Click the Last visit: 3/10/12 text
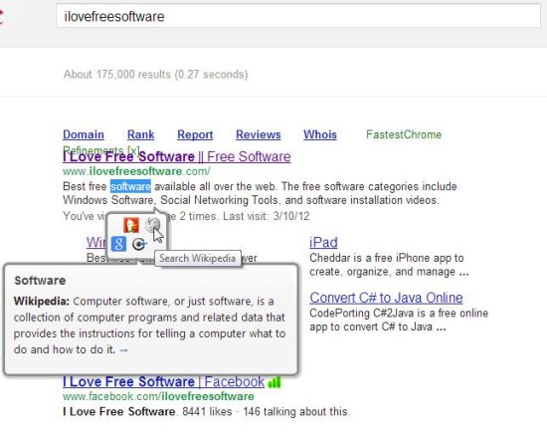This screenshot has width=547, height=435. coord(267,216)
